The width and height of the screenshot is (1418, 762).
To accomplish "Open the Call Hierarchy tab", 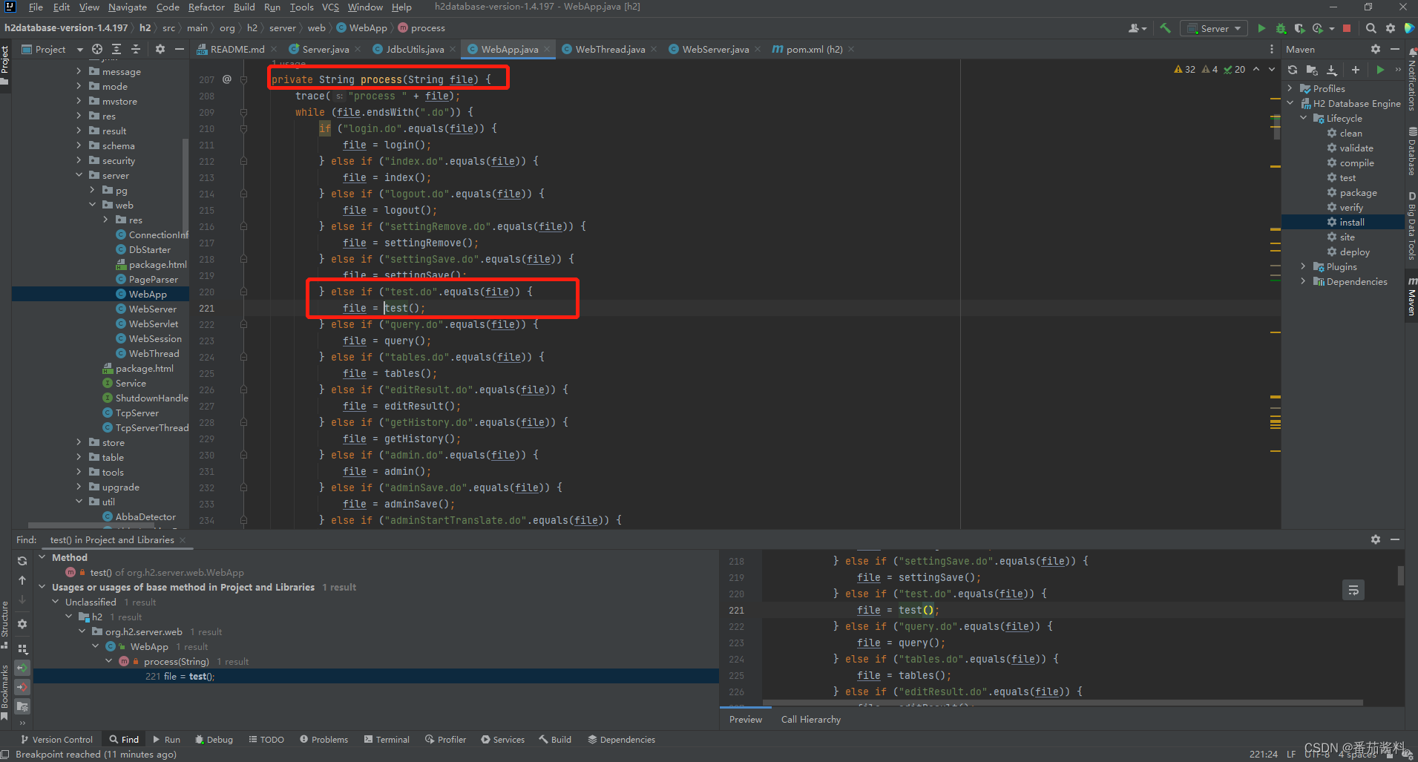I will [x=810, y=719].
